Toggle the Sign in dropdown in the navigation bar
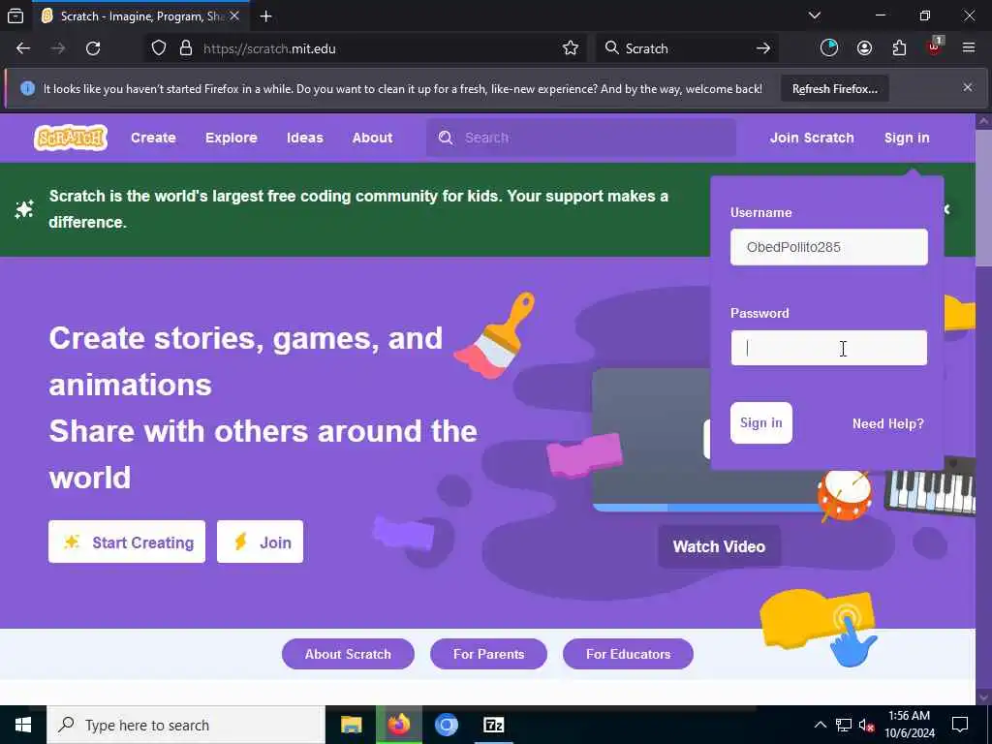The width and height of the screenshot is (992, 744). (907, 138)
